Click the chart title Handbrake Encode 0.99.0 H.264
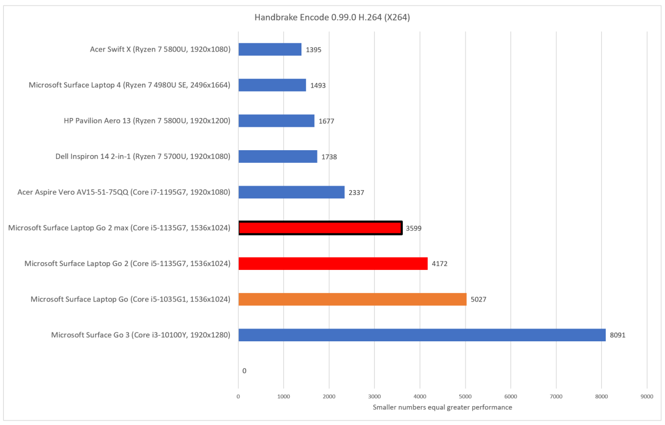The height and width of the screenshot is (425, 665). tap(332, 17)
